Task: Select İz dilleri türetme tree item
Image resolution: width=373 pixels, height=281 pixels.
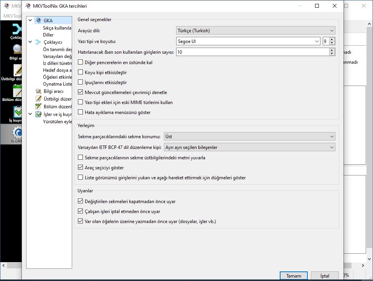Action: (x=57, y=63)
